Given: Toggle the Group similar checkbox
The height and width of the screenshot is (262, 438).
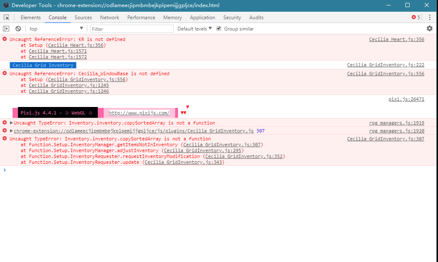Looking at the screenshot, I should 219,28.
